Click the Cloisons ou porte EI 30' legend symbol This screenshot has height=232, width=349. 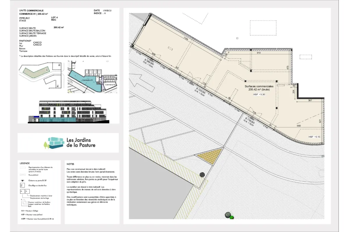(x=22, y=180)
